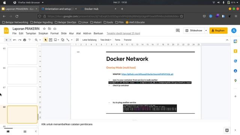Viewport: 240px width, 135px height.
Task: Open Google Keep side panel
Action: [235, 51]
